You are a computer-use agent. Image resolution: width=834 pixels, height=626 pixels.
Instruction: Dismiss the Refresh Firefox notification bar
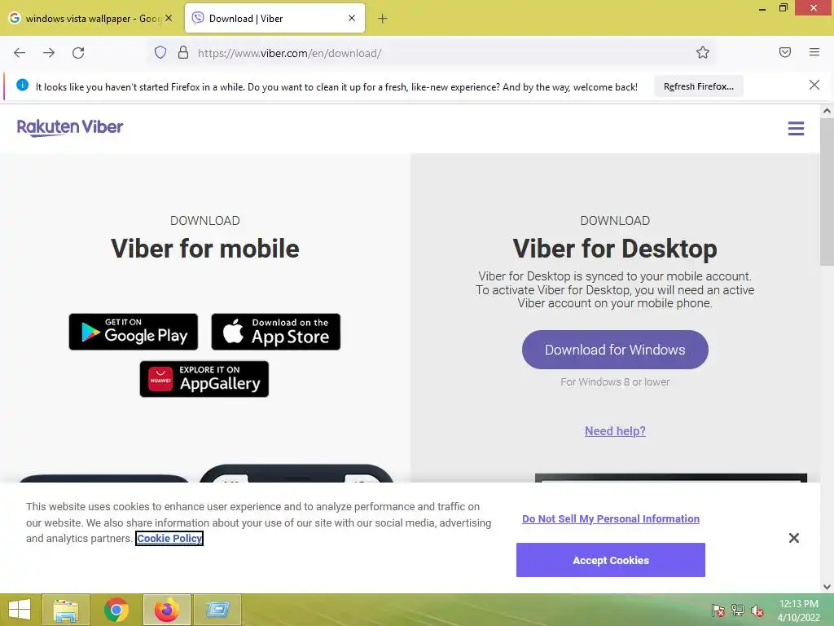814,85
